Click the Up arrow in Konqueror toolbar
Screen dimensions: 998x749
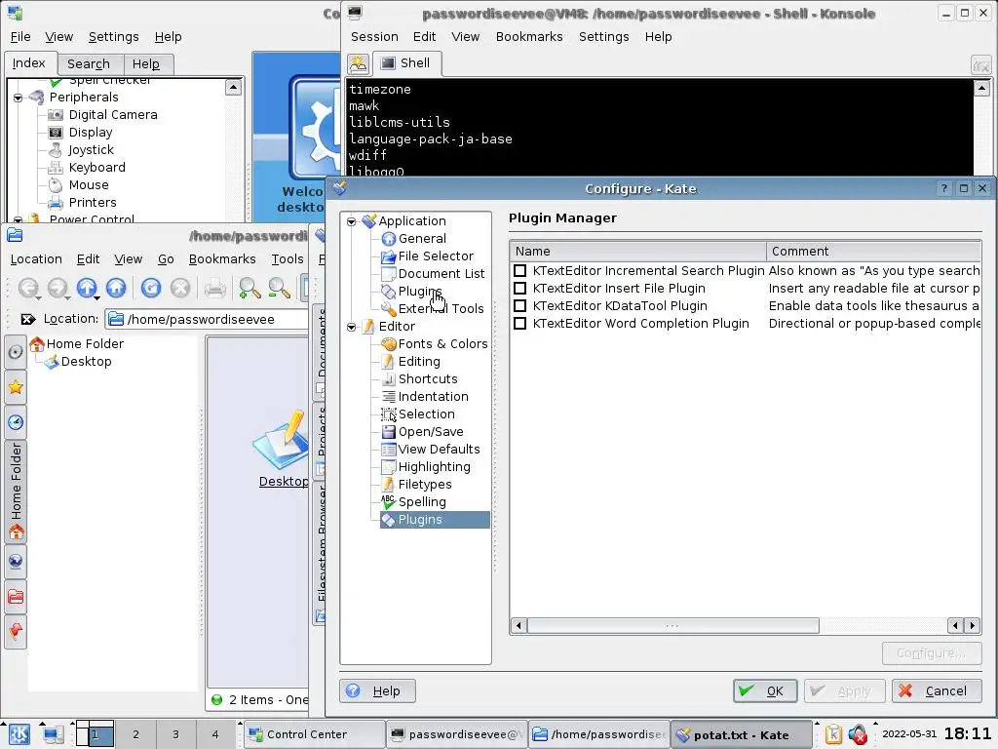[87, 288]
